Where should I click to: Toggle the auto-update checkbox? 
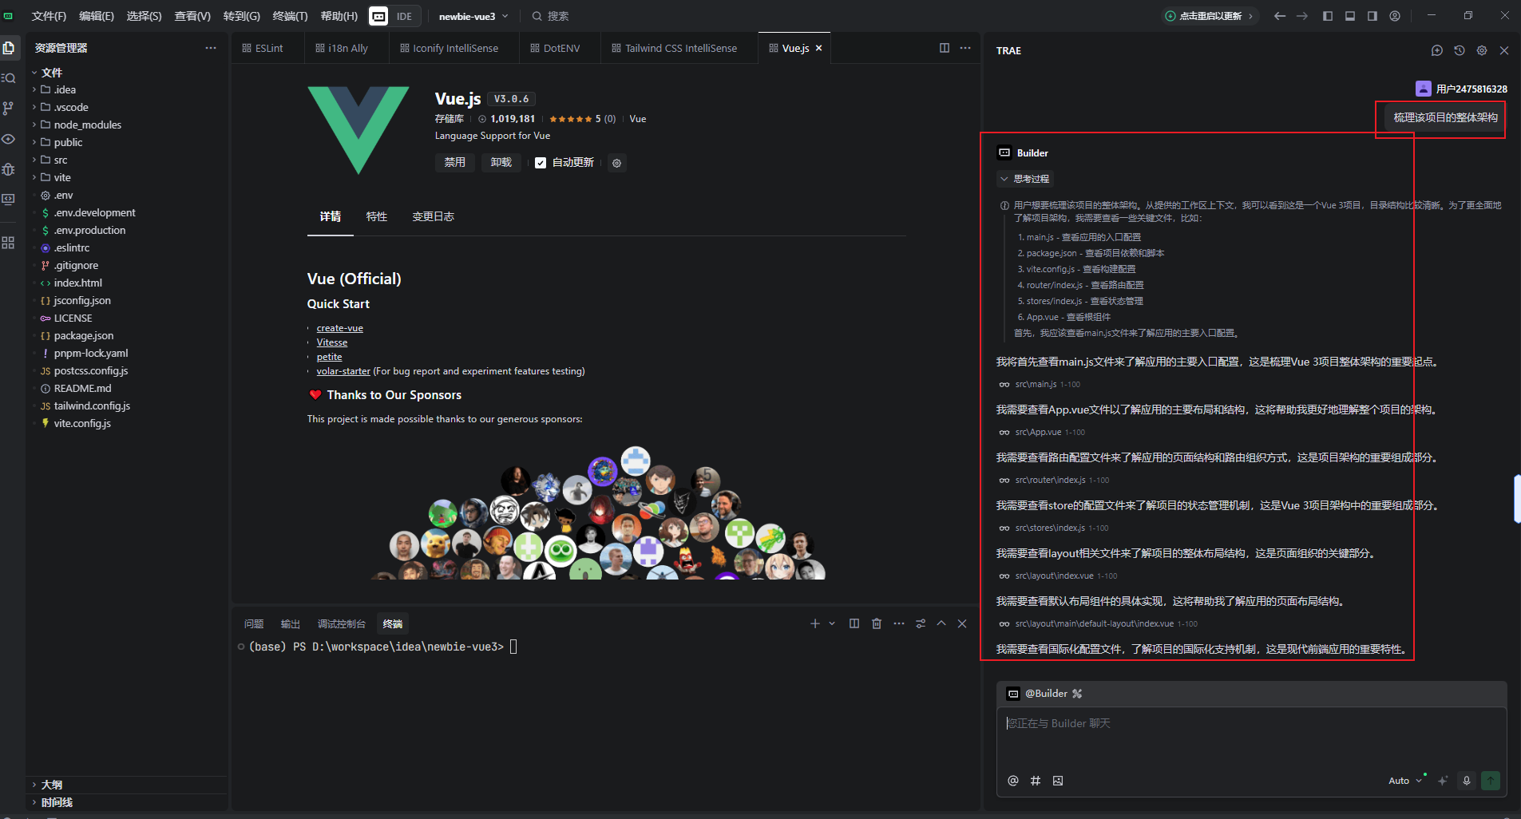(541, 163)
